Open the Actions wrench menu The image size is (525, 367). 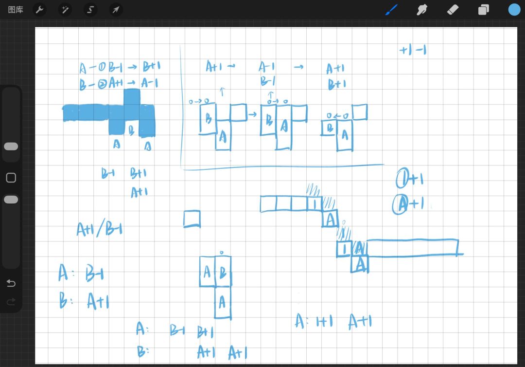pyautogui.click(x=39, y=10)
